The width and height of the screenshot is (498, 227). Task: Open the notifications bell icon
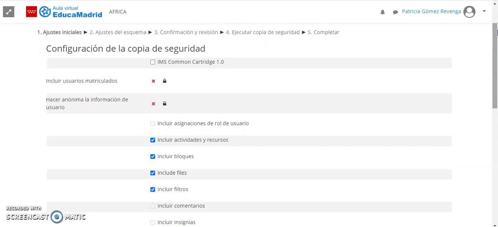coord(382,12)
